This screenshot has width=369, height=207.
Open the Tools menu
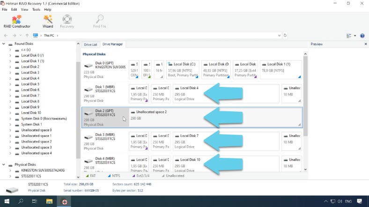point(36,10)
